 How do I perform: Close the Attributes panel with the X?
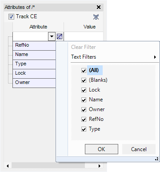coord(99,7)
